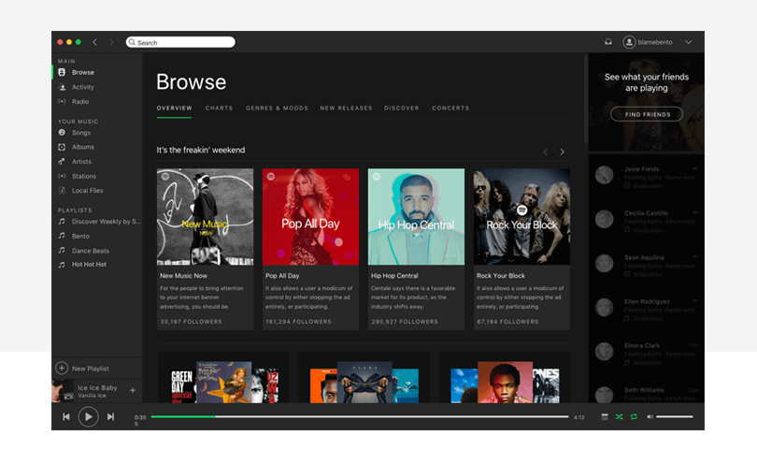Seek on the song progress bar

pos(360,416)
